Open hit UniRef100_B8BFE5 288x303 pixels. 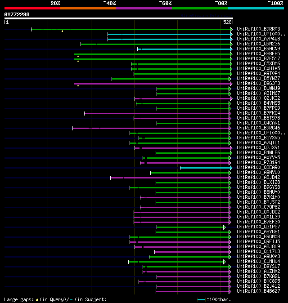tap(258, 53)
